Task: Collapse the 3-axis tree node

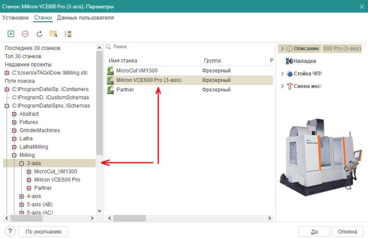Action: (x=22, y=163)
